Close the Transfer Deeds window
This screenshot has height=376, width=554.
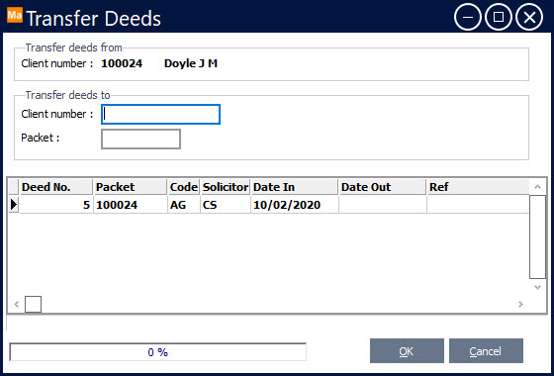coord(529,17)
